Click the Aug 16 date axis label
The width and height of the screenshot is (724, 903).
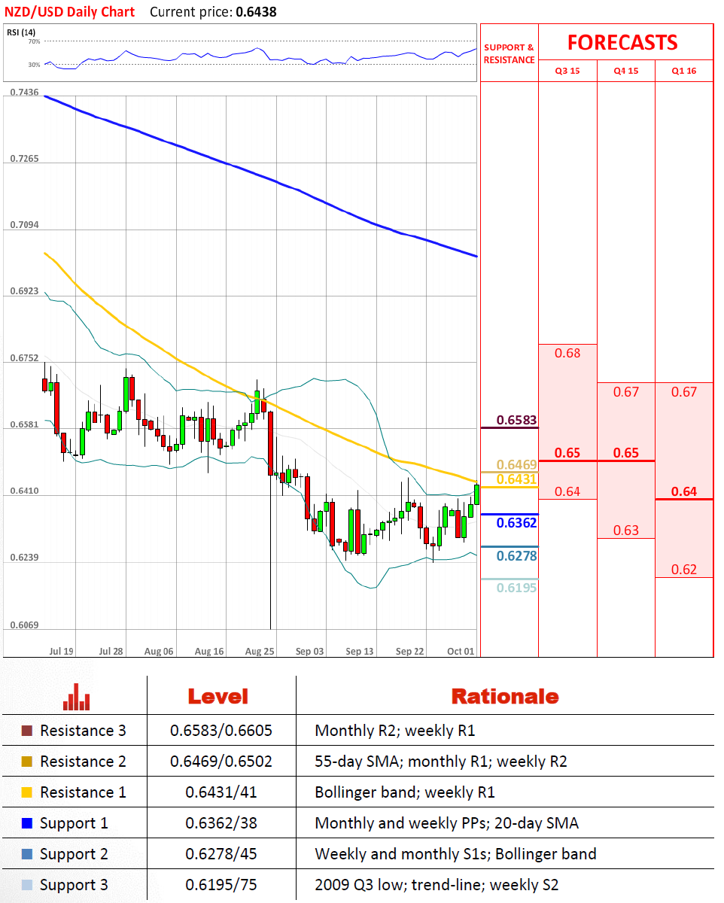tap(208, 651)
